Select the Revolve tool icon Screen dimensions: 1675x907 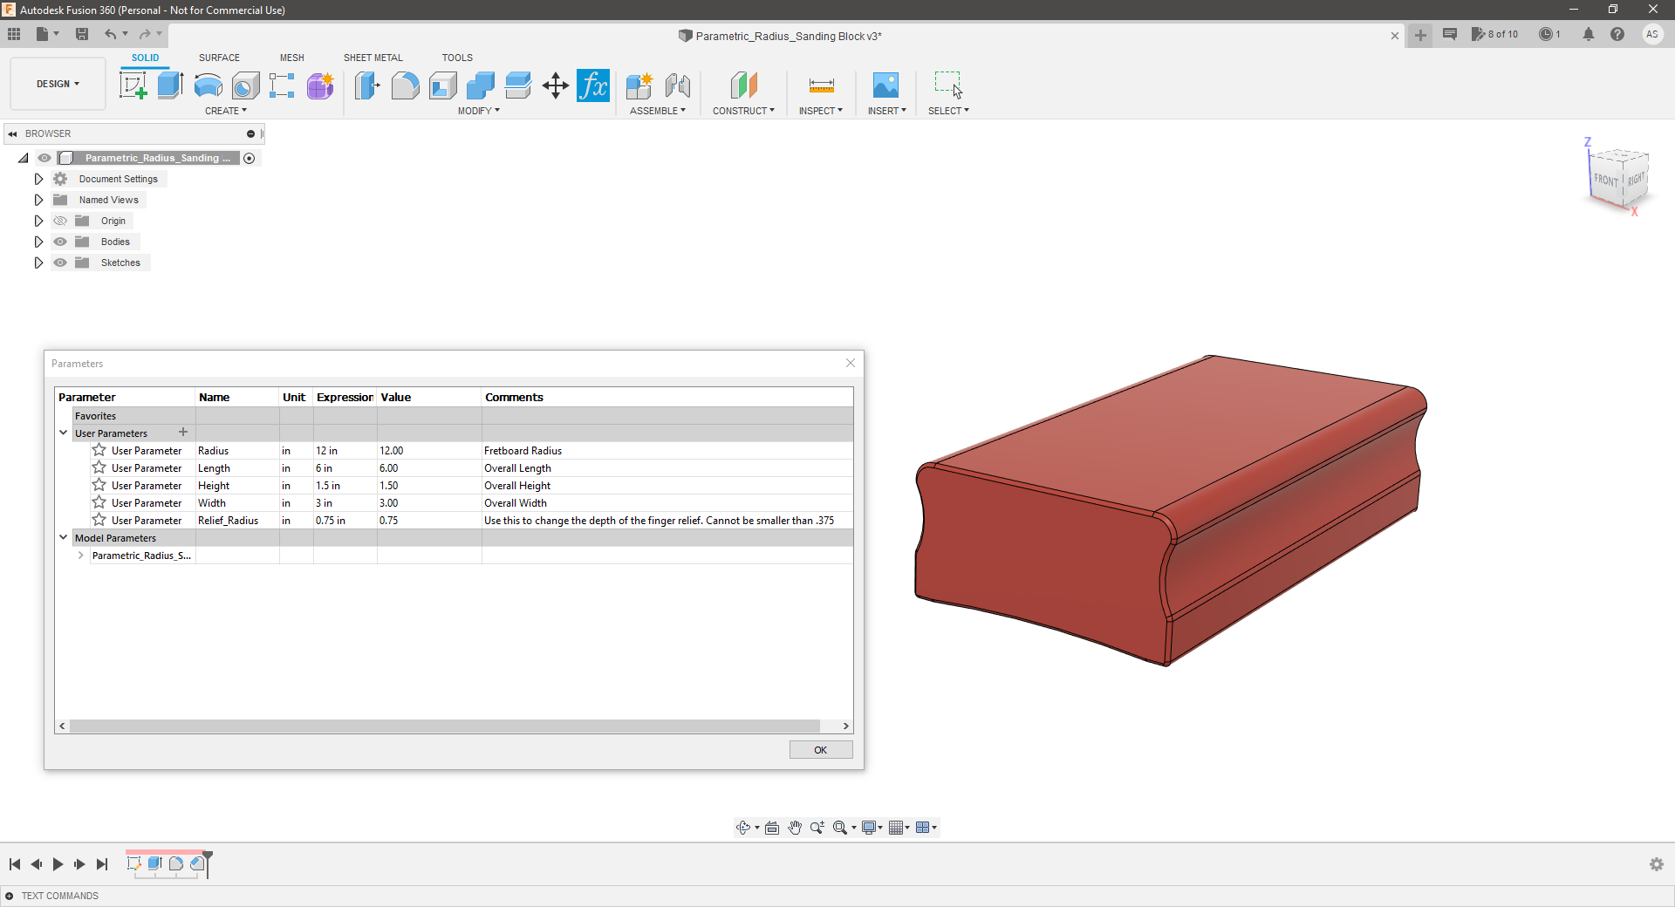point(208,85)
